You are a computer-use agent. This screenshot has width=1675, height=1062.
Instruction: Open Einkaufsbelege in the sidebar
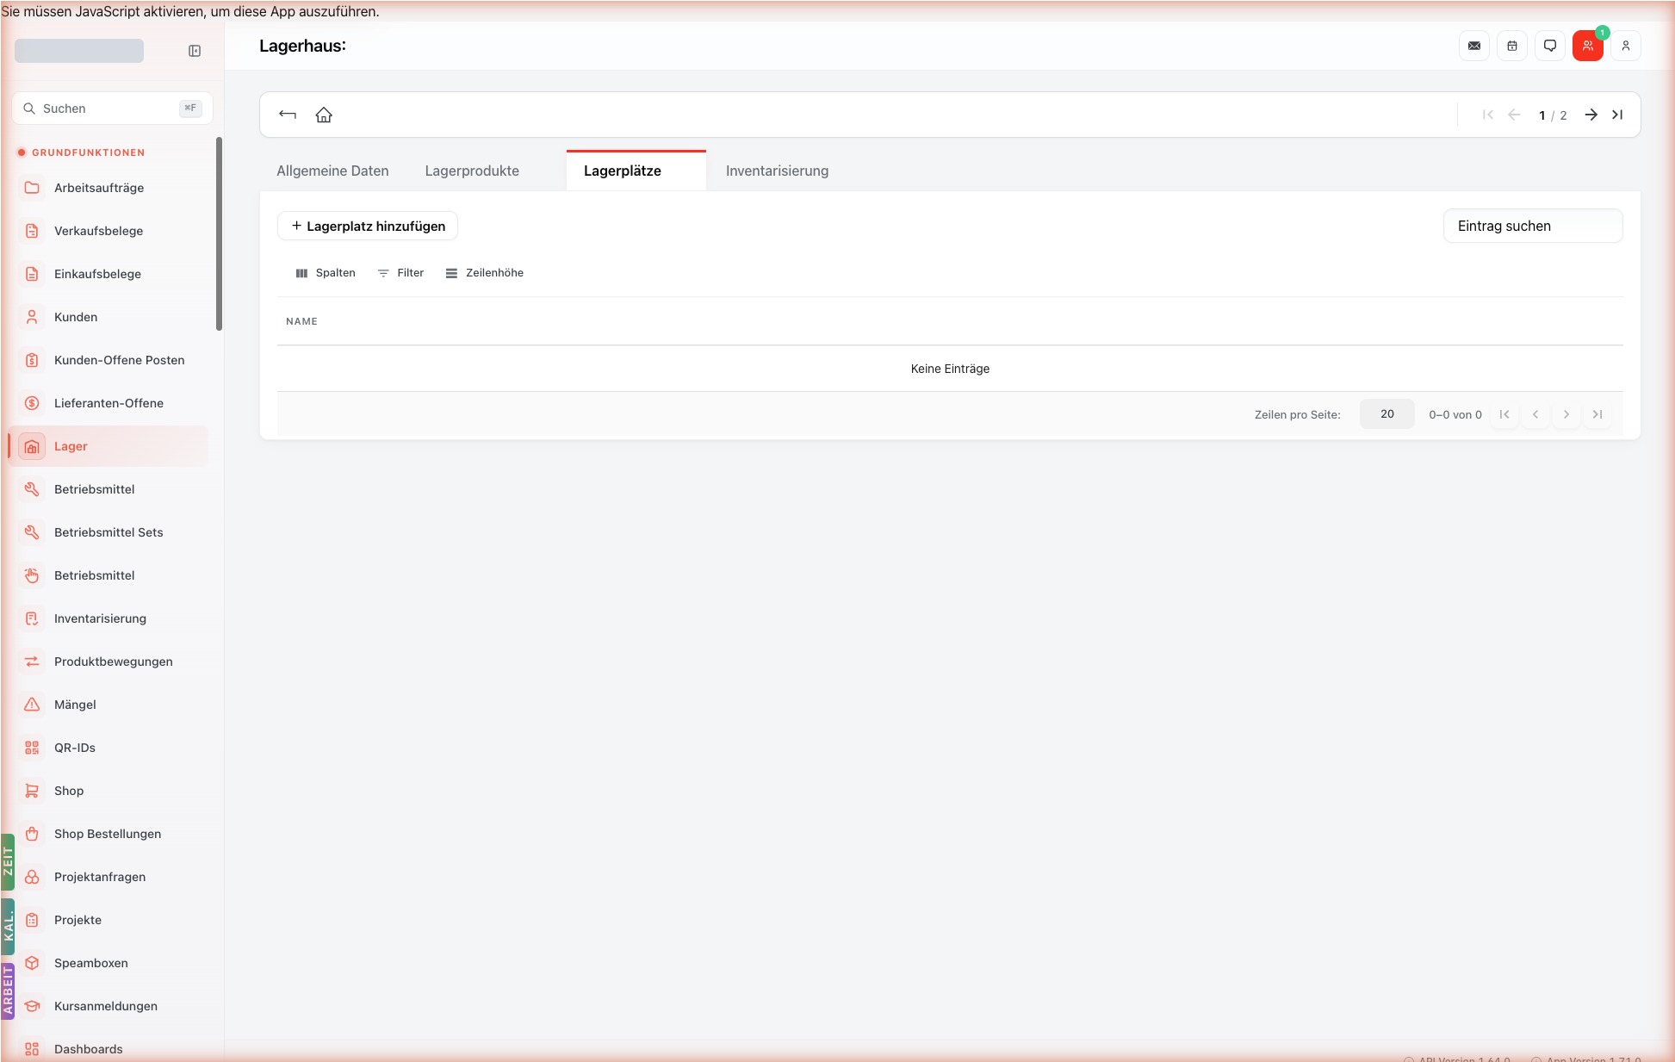coord(109,274)
